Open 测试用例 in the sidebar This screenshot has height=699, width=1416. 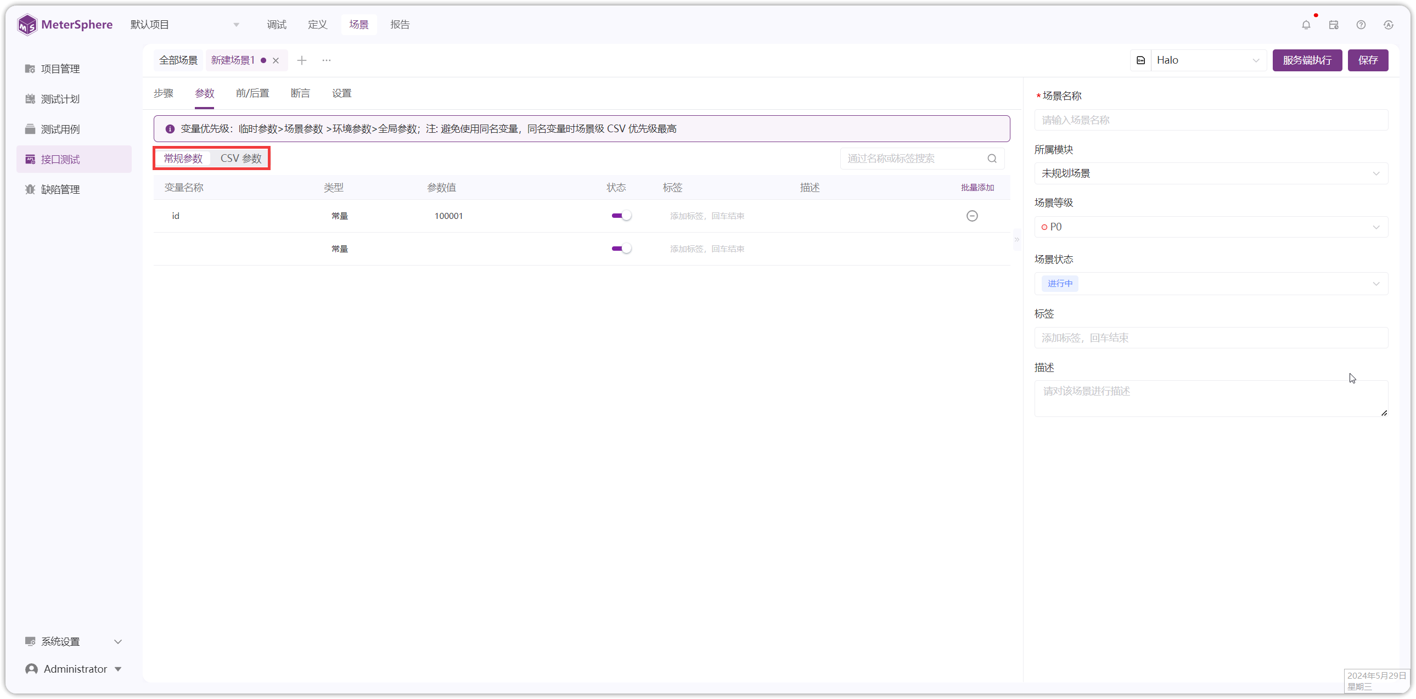tap(74, 129)
